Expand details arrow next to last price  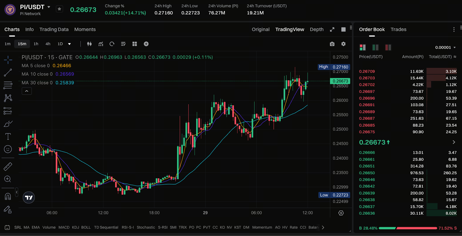454,142
